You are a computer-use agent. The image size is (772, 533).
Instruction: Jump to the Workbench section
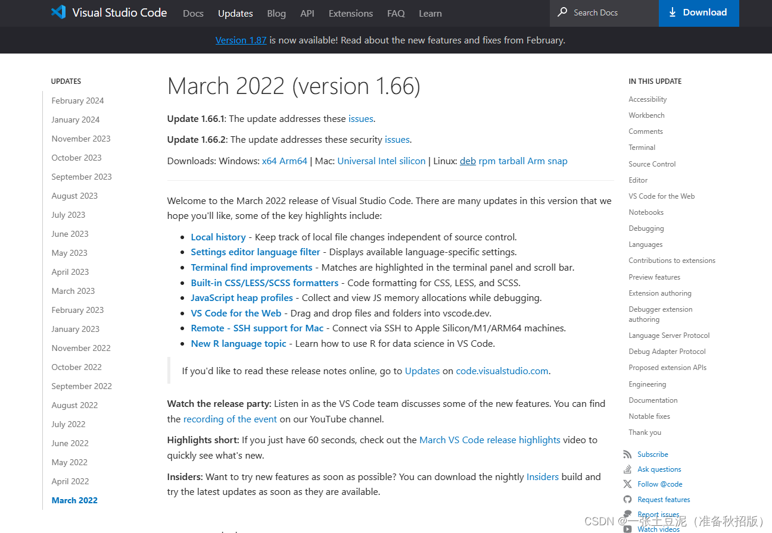click(x=646, y=115)
